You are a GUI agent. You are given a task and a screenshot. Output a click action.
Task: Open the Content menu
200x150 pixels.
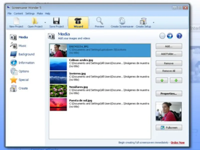tap(18, 13)
